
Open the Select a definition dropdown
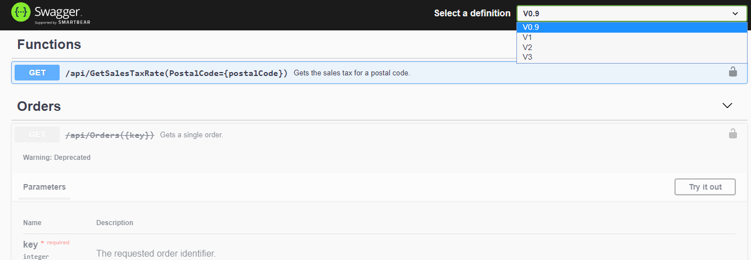tap(632, 14)
